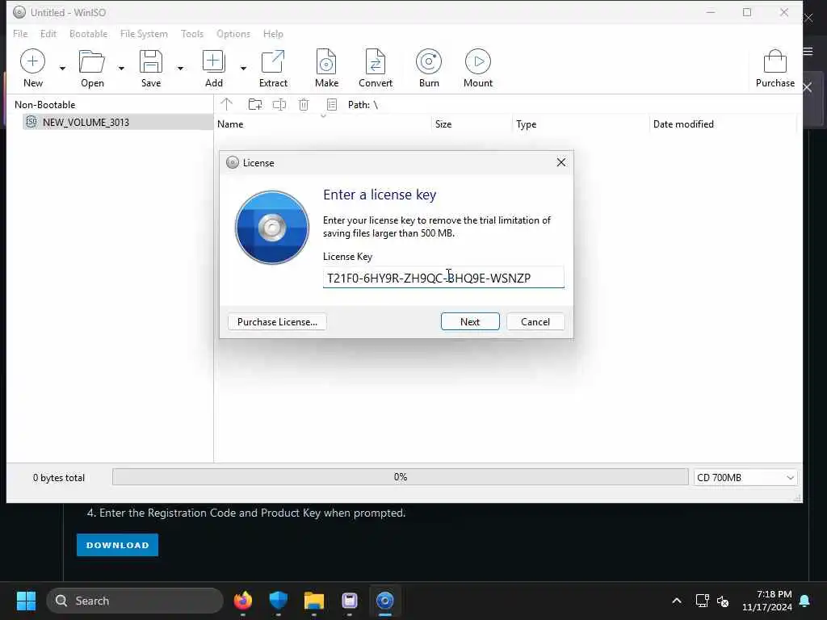Viewport: 827px width, 620px height.
Task: Expand the Open button dropdown arrow
Action: pyautogui.click(x=121, y=69)
